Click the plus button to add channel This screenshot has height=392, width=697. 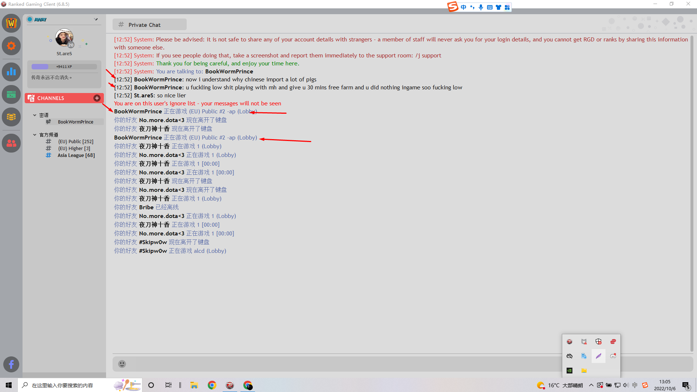pyautogui.click(x=97, y=98)
